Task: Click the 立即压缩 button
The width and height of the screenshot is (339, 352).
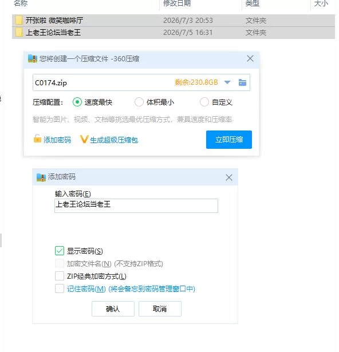Action: (x=229, y=140)
